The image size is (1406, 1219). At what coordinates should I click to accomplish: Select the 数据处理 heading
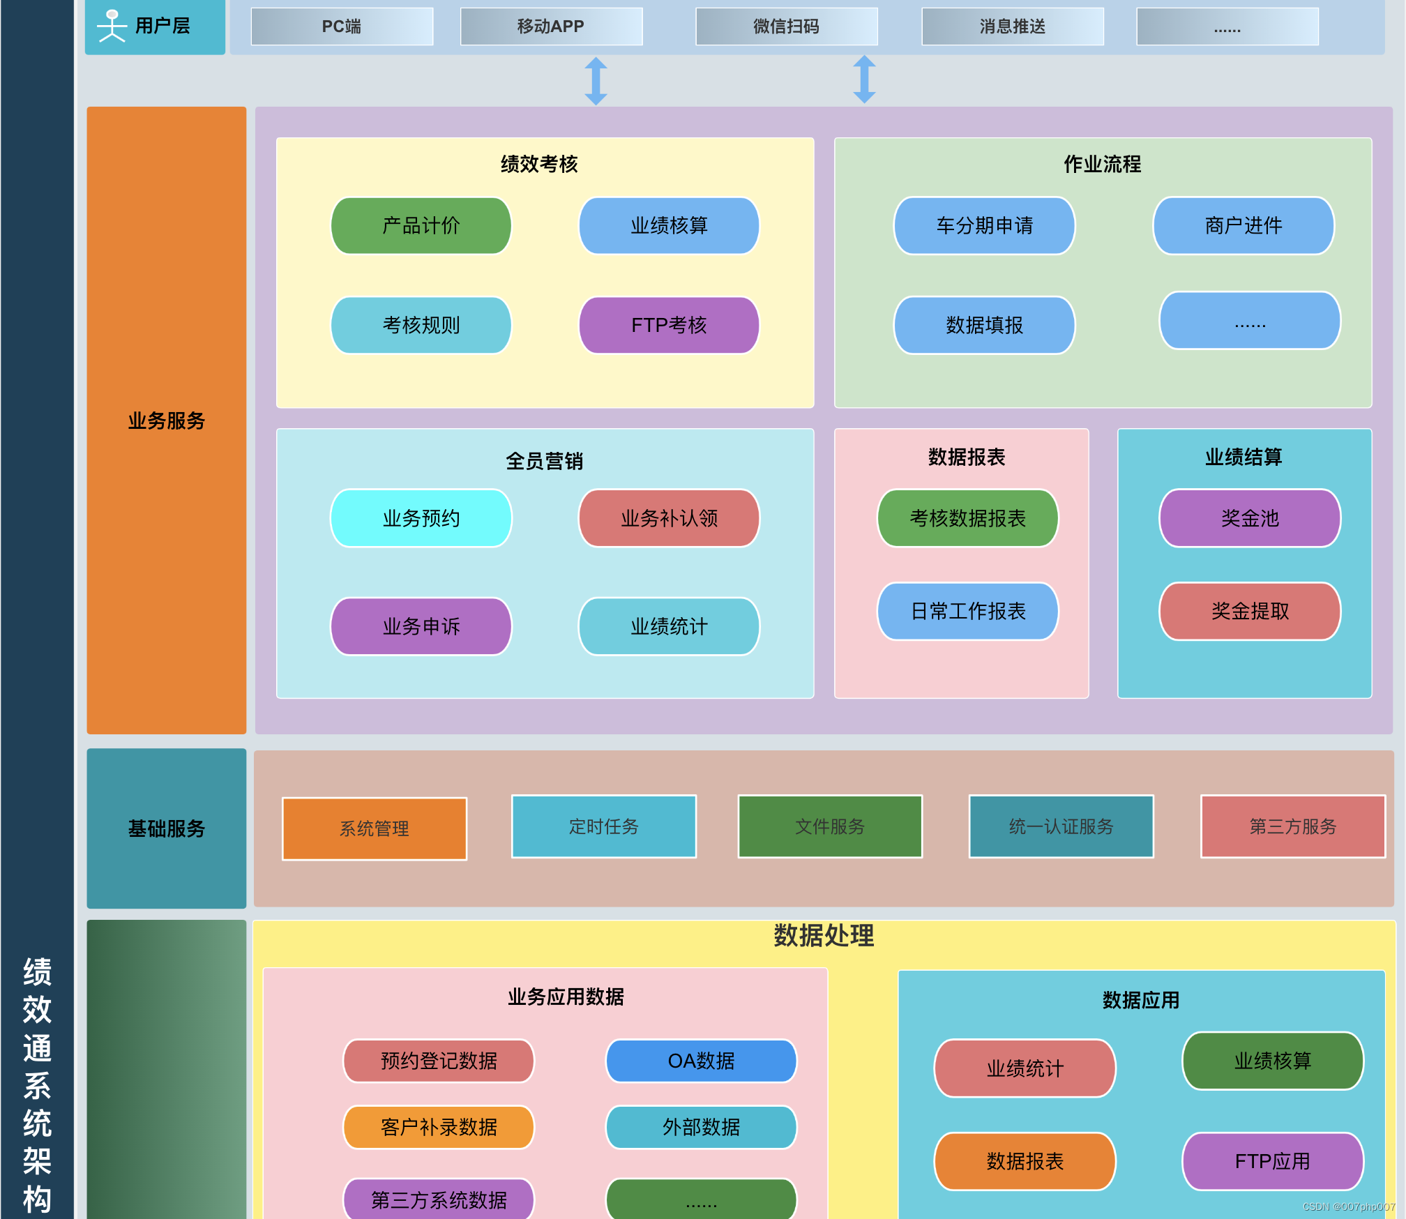(824, 936)
